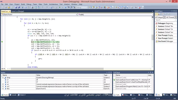Viewport: 178px width, 100px height.
Task: Click the Redo arrow icon
Action: (47, 7)
